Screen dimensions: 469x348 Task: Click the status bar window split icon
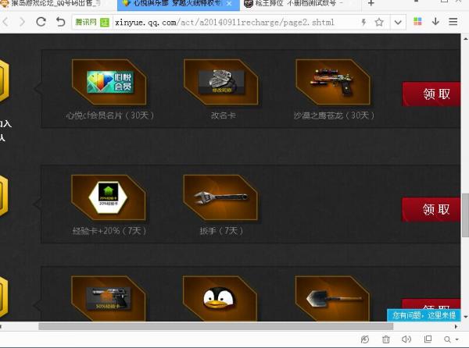(x=428, y=339)
